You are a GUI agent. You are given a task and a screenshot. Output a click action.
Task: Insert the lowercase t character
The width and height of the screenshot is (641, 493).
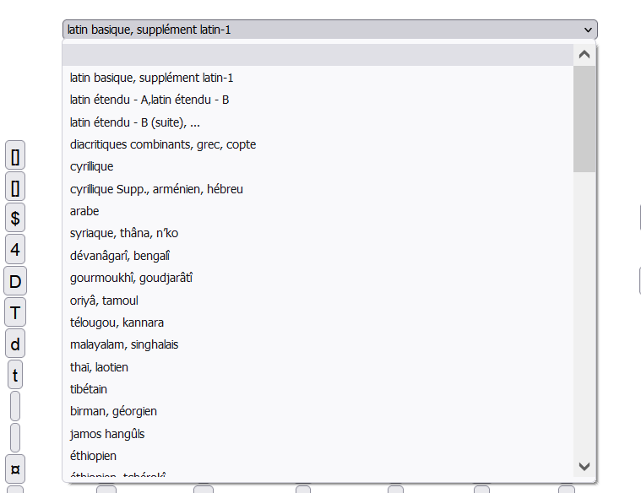coord(15,376)
